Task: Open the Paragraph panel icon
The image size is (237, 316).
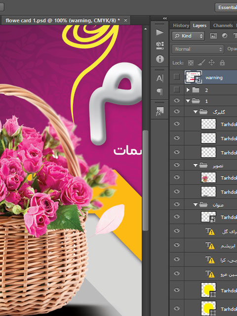Action: pos(159,91)
